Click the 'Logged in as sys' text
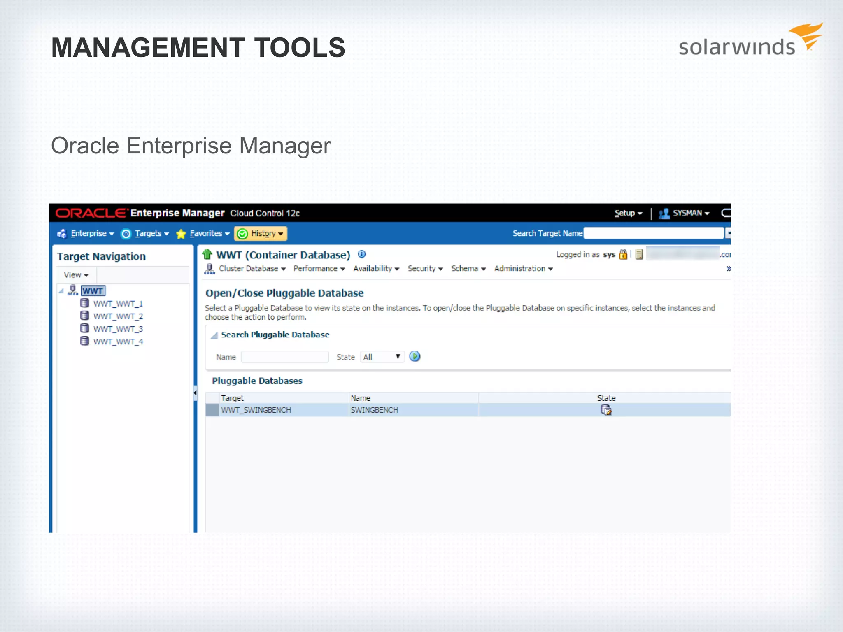This screenshot has width=843, height=632. (x=586, y=255)
